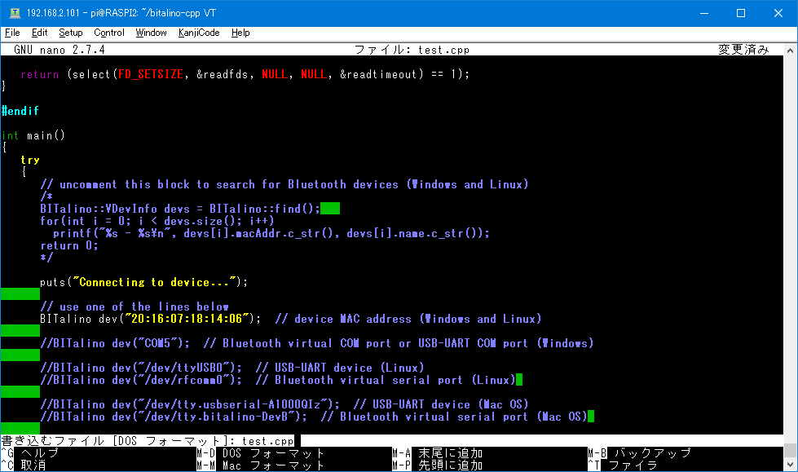Screen dimensions: 798x472
Task: Click the ^T ファイラ shortcut
Action: (x=624, y=465)
